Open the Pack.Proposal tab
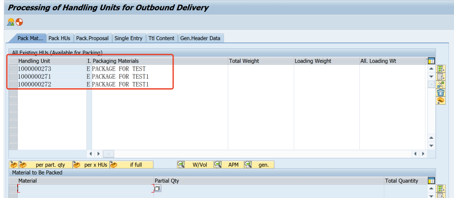The width and height of the screenshot is (454, 198). point(92,38)
